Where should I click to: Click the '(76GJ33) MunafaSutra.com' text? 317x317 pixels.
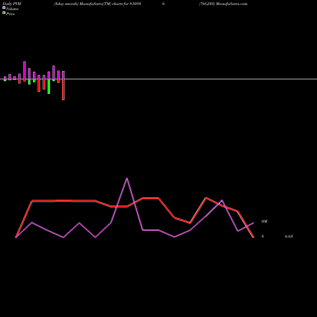click(x=223, y=4)
